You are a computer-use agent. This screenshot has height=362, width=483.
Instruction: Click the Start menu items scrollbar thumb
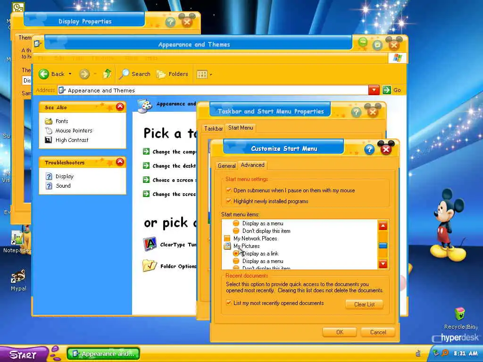pos(383,245)
